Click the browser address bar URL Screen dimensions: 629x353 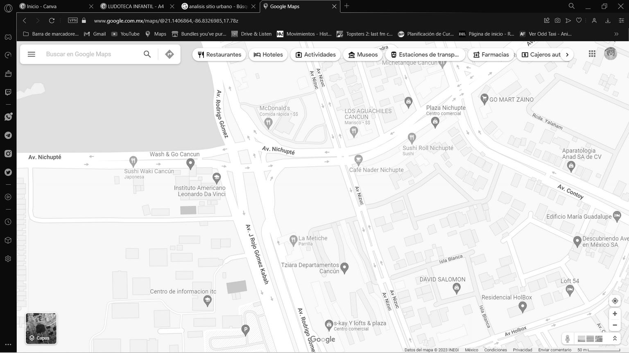(166, 20)
